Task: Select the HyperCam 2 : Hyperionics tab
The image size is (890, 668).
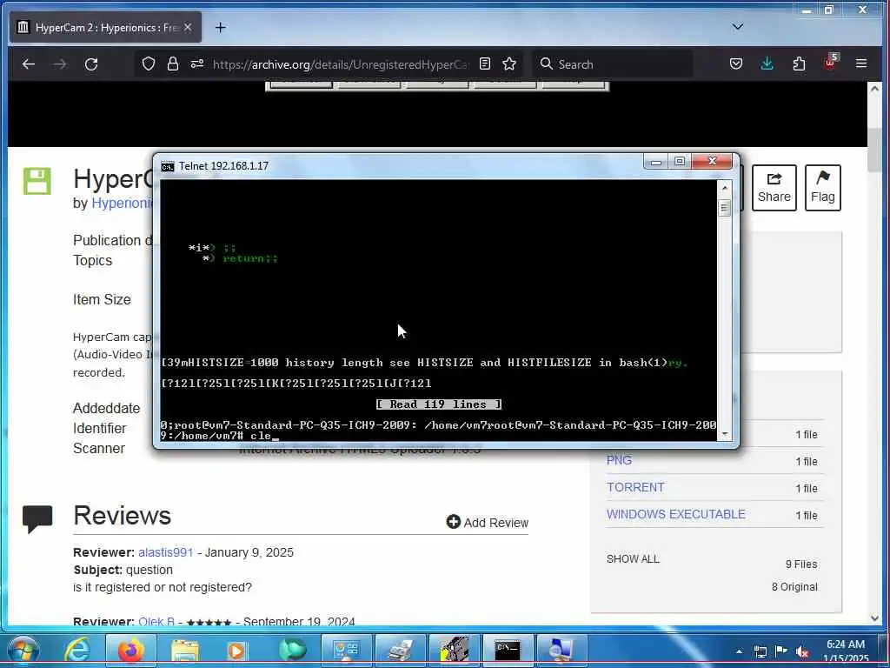Action: pos(105,27)
